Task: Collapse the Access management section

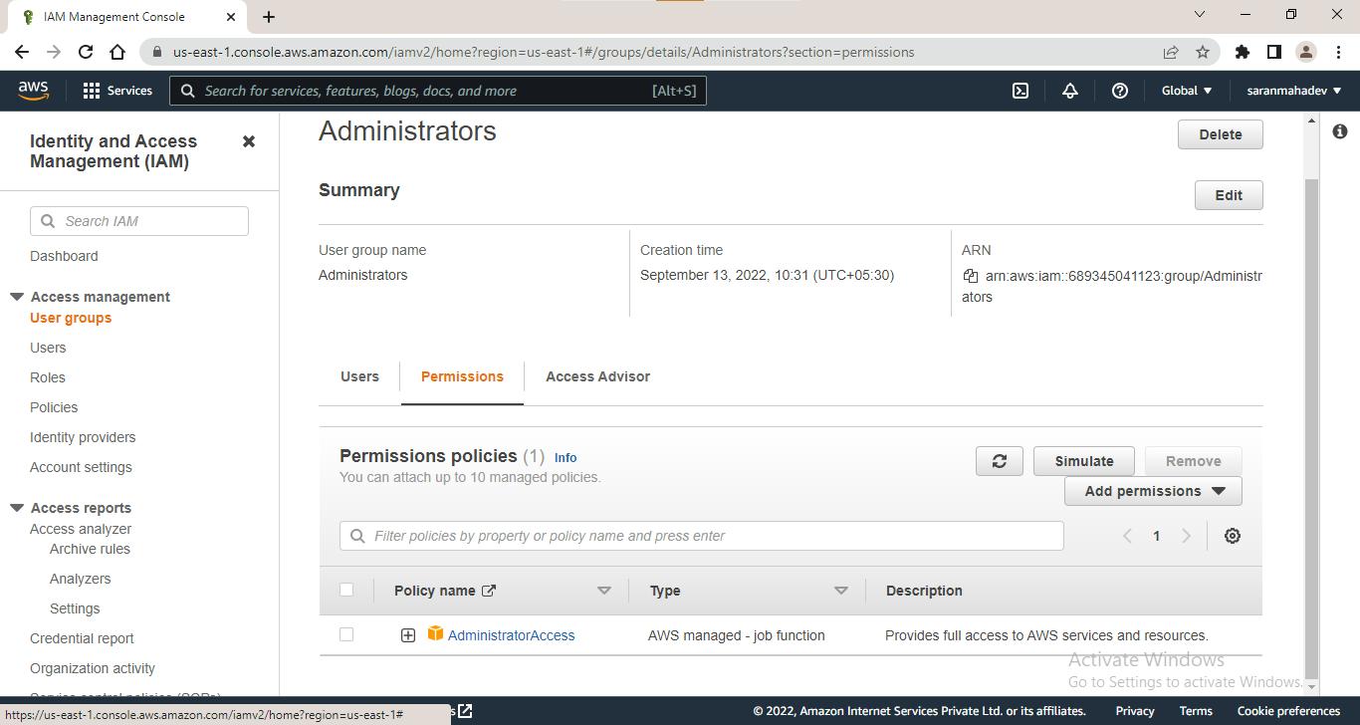Action: point(17,297)
